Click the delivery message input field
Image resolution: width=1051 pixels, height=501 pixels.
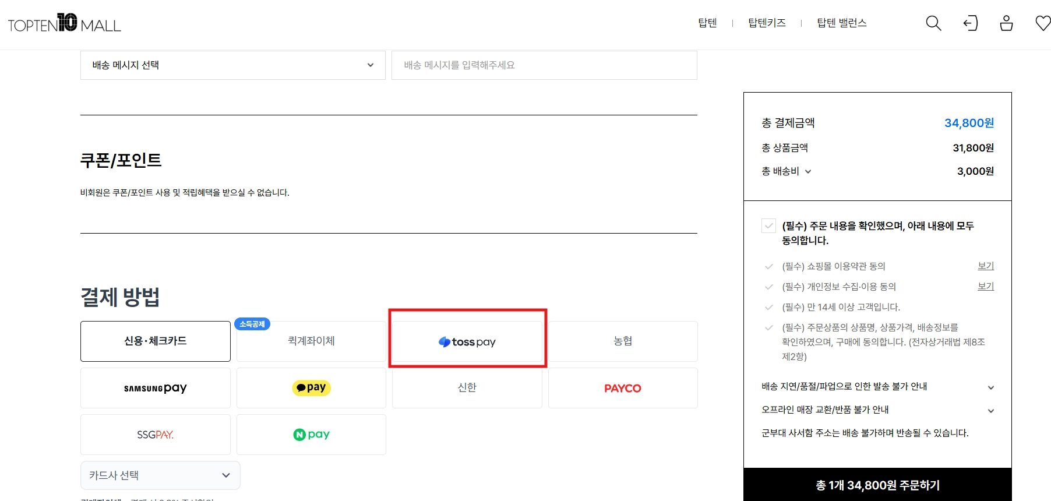tap(544, 65)
